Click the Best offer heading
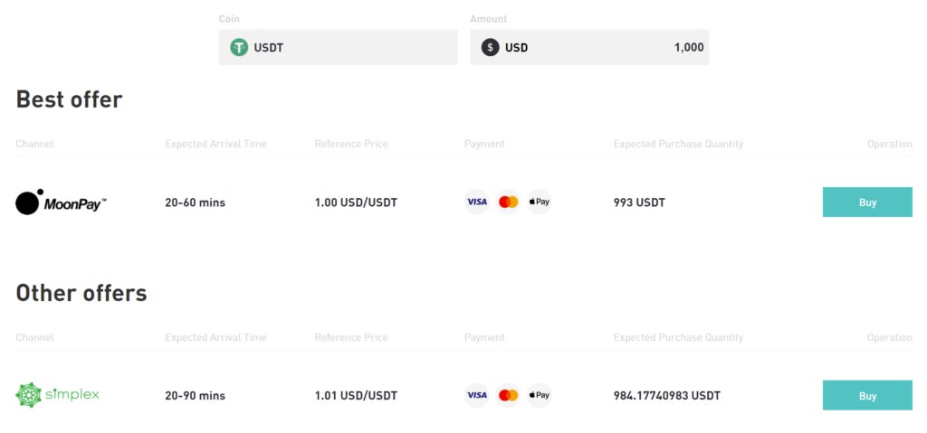Image resolution: width=927 pixels, height=433 pixels. tap(69, 99)
